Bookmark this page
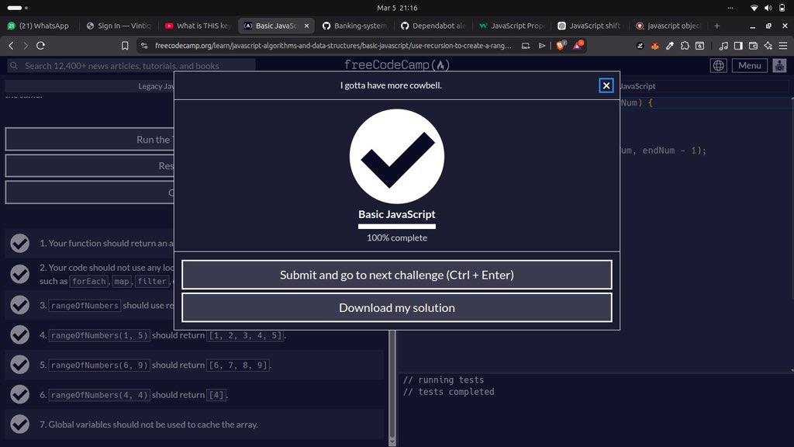The height and width of the screenshot is (447, 794). pos(125,46)
